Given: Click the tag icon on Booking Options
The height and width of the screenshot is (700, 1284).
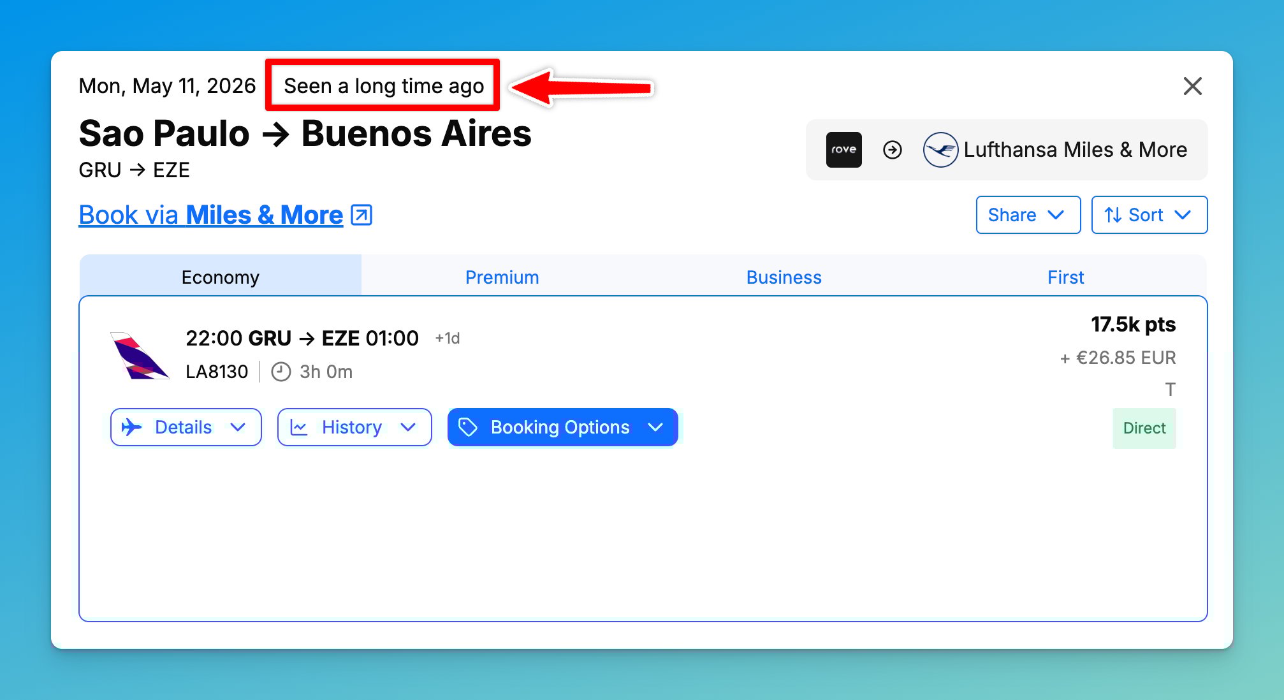Looking at the screenshot, I should click(469, 427).
